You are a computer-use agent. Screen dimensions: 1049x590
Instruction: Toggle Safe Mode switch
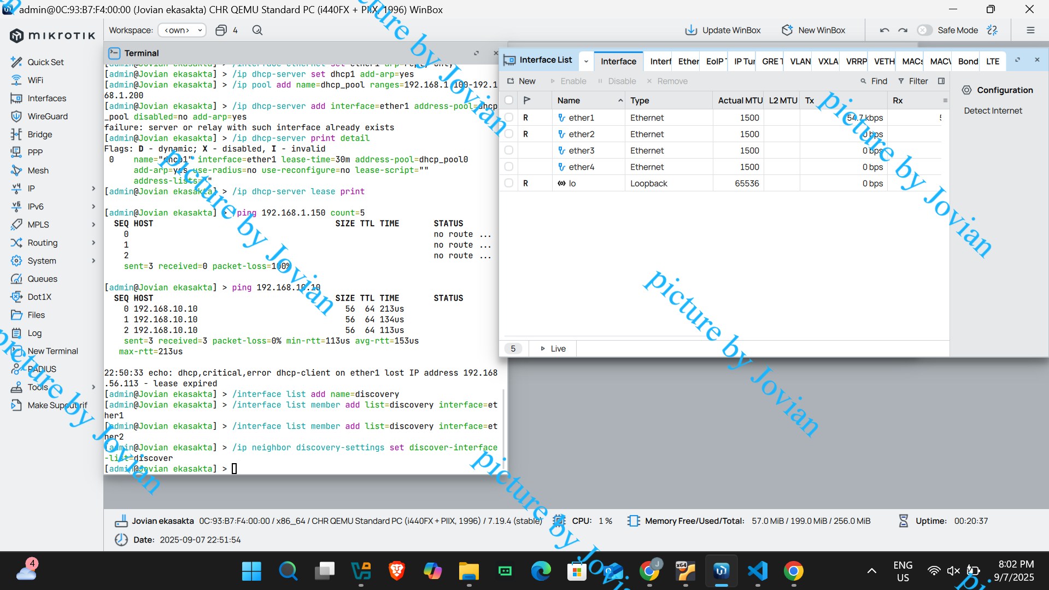click(x=924, y=31)
